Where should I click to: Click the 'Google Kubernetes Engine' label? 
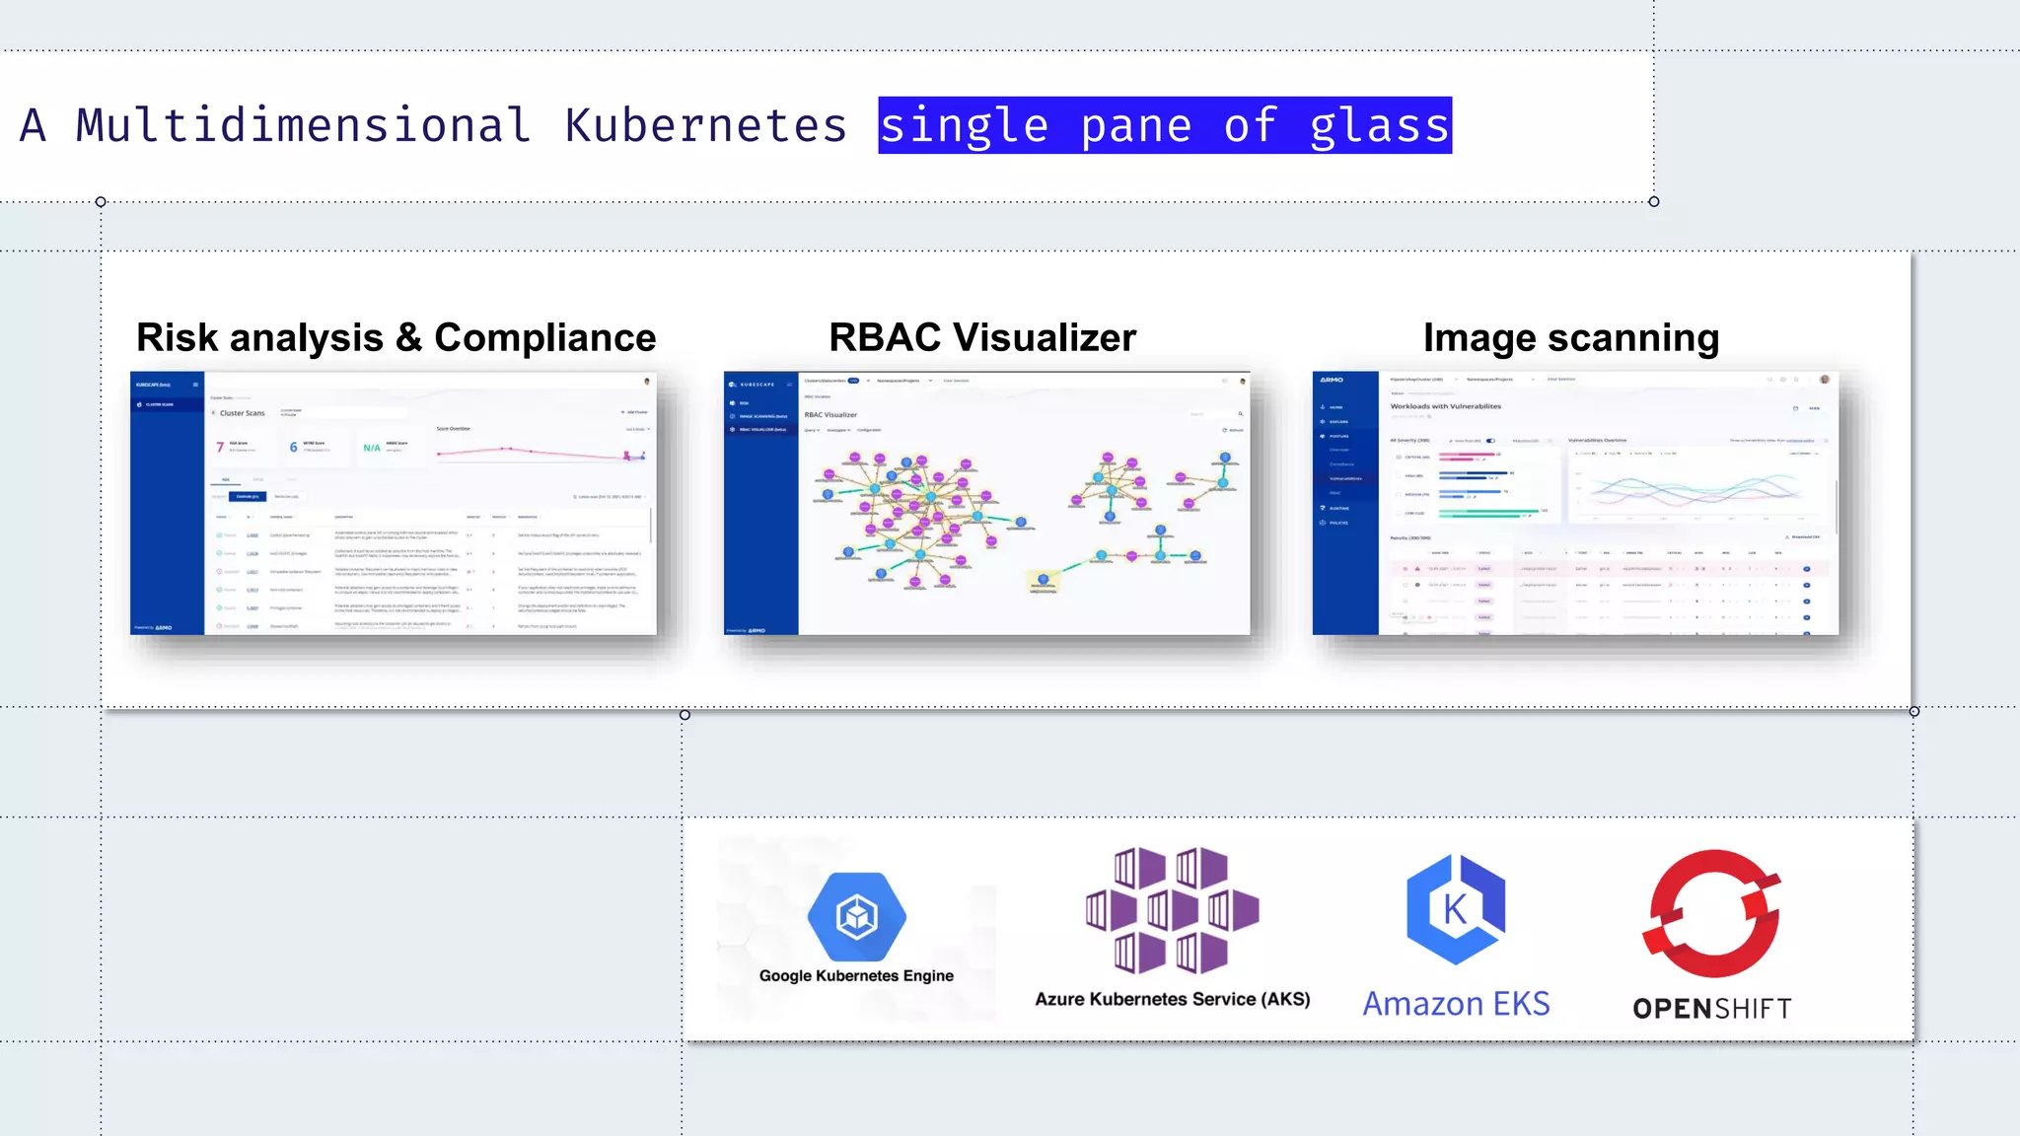tap(856, 975)
